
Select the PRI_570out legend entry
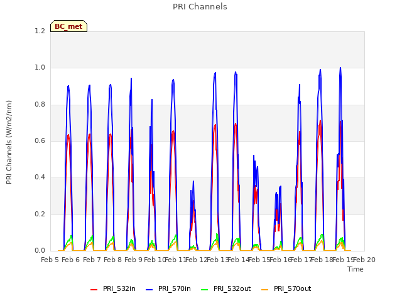286,288
